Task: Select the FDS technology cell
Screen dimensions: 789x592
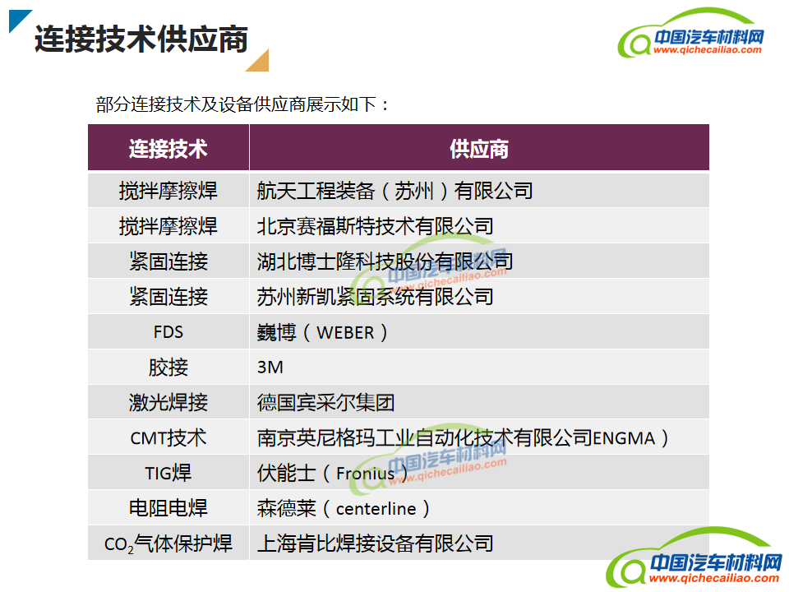Action: (x=168, y=332)
